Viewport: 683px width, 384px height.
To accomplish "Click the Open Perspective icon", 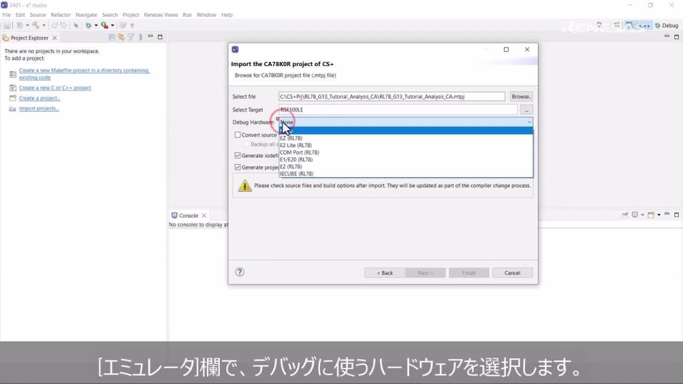I will point(617,26).
